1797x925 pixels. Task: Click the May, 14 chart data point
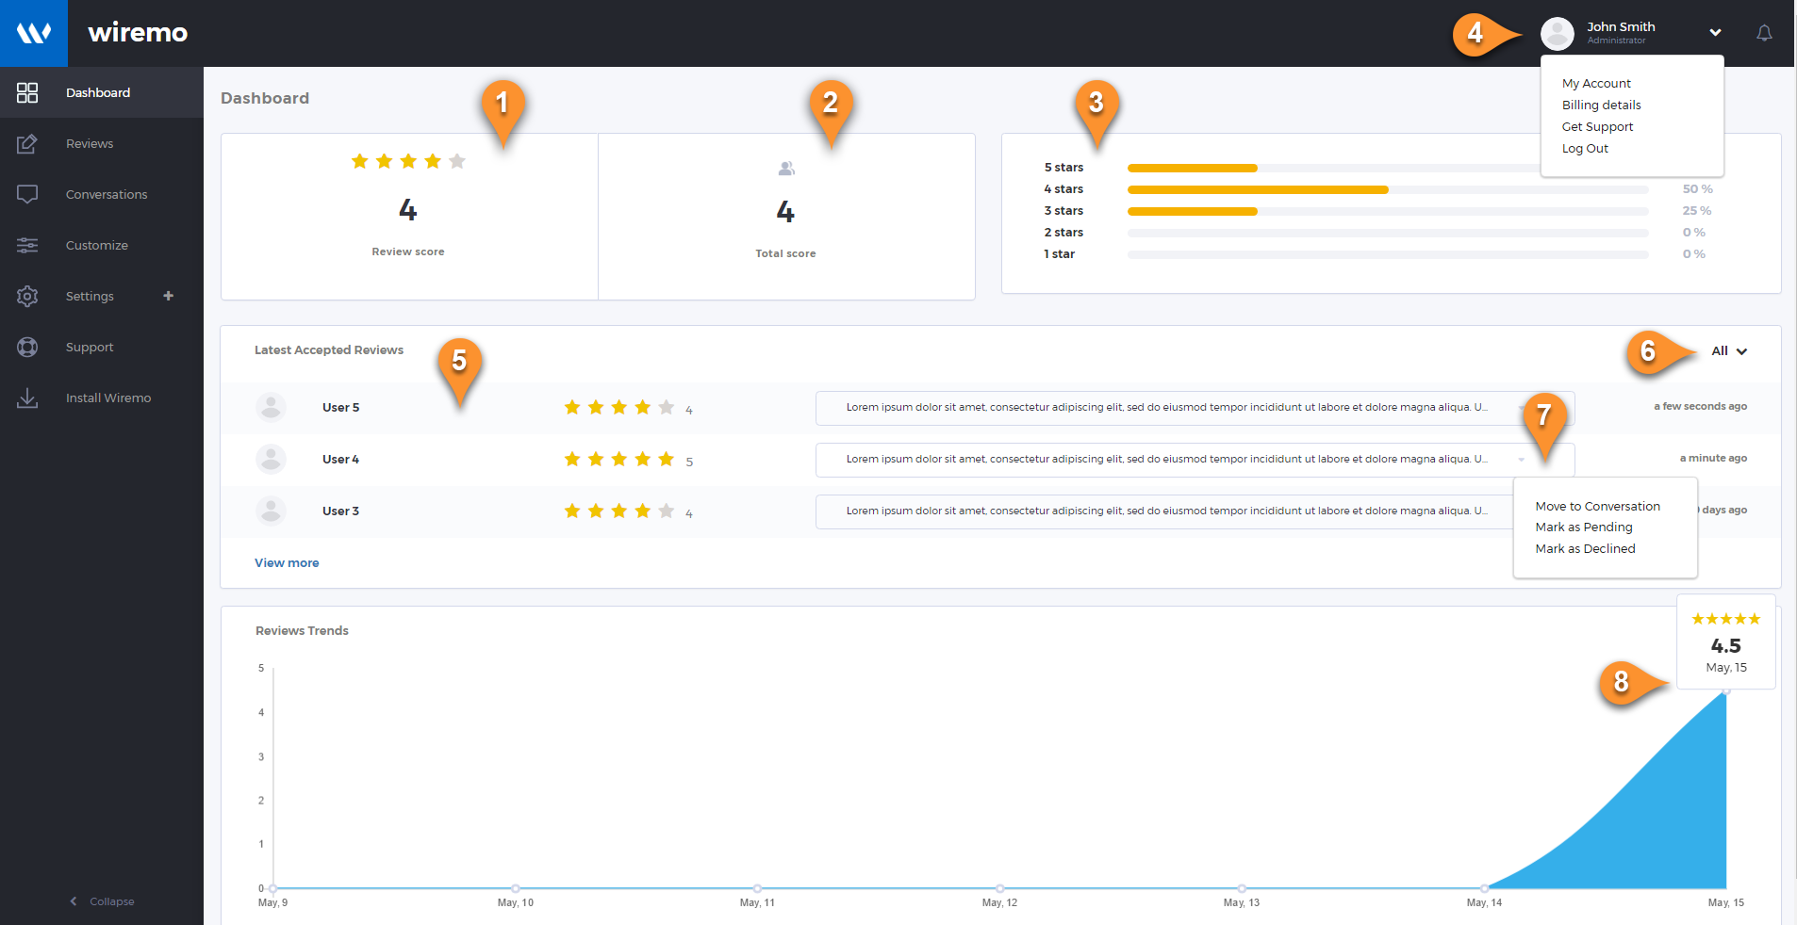coord(1484,888)
